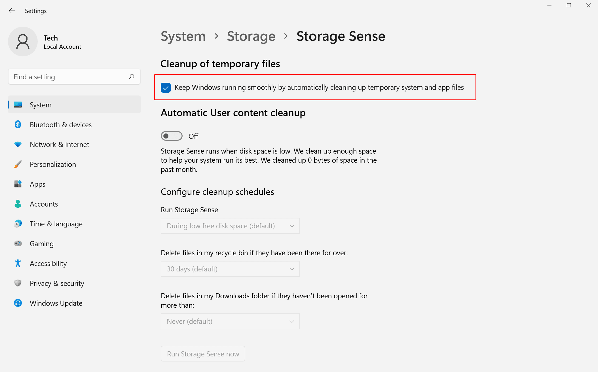Image resolution: width=598 pixels, height=372 pixels.
Task: Open Accessibility settings
Action: pos(48,263)
